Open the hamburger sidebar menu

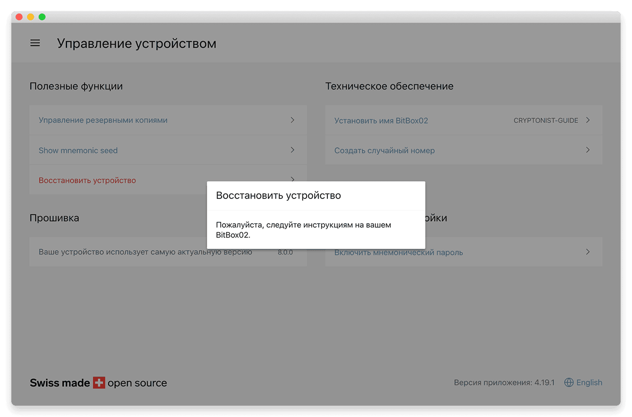pyautogui.click(x=35, y=43)
